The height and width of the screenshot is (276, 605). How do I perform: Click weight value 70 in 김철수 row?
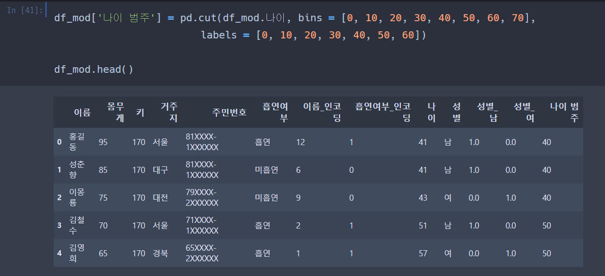click(103, 225)
